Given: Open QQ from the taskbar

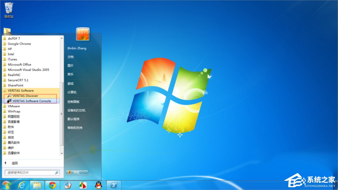Looking at the screenshot, I should click(x=98, y=185).
